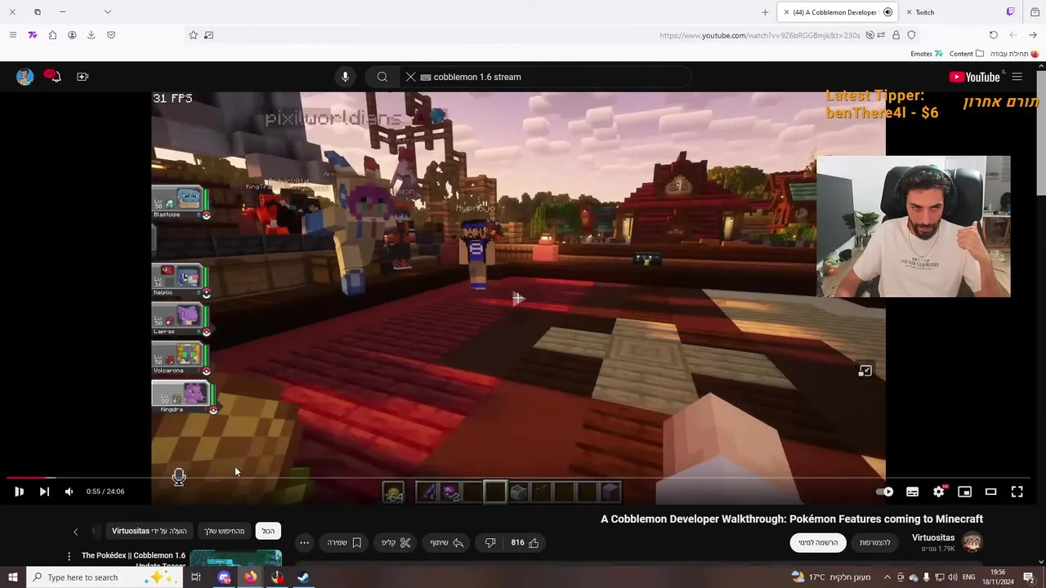This screenshot has height=588, width=1046.
Task: Open the downloads arrow icon
Action: 91,35
